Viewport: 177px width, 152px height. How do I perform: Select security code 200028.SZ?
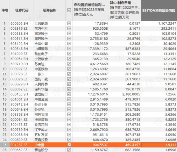(x=19, y=74)
